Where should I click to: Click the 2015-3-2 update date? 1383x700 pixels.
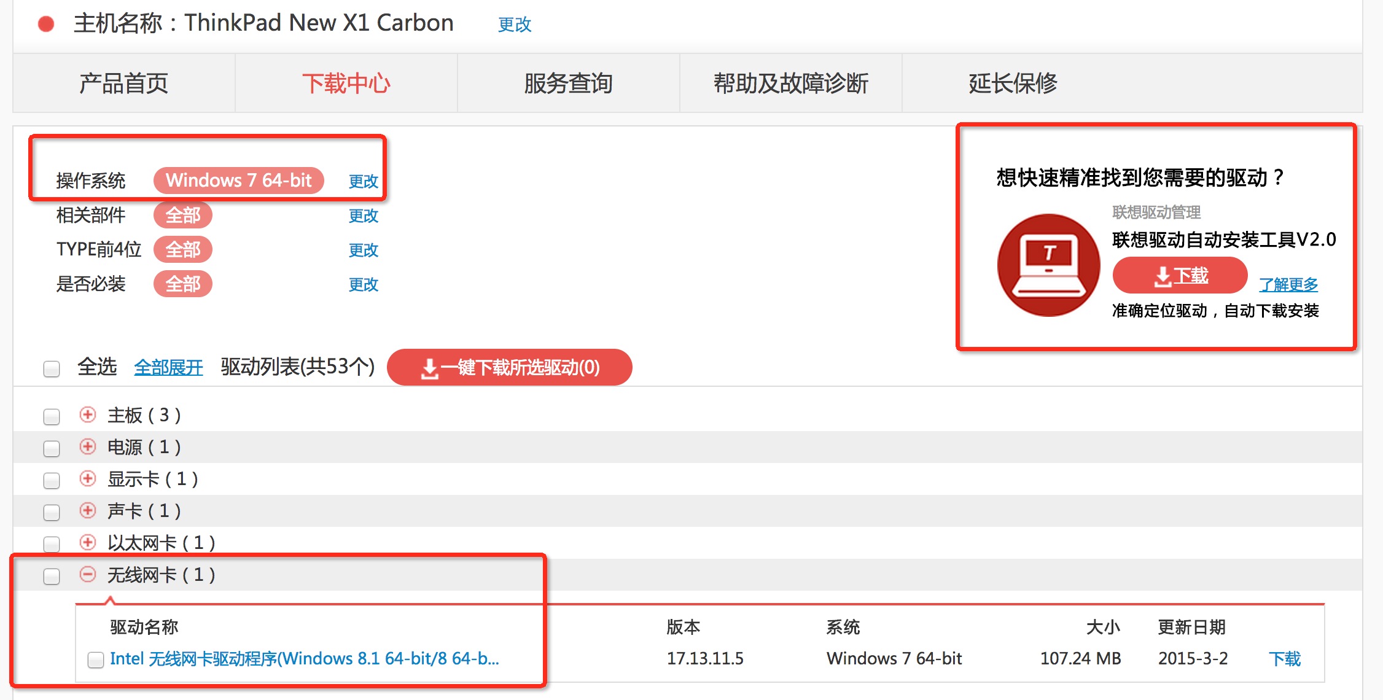1193,659
